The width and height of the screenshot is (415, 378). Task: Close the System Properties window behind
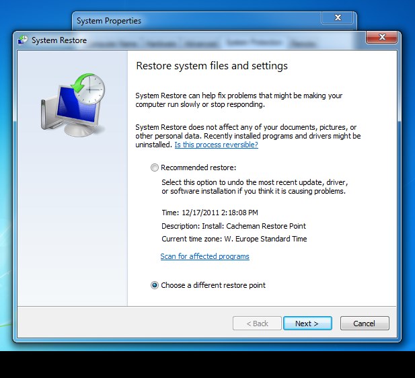tap(338, 17)
